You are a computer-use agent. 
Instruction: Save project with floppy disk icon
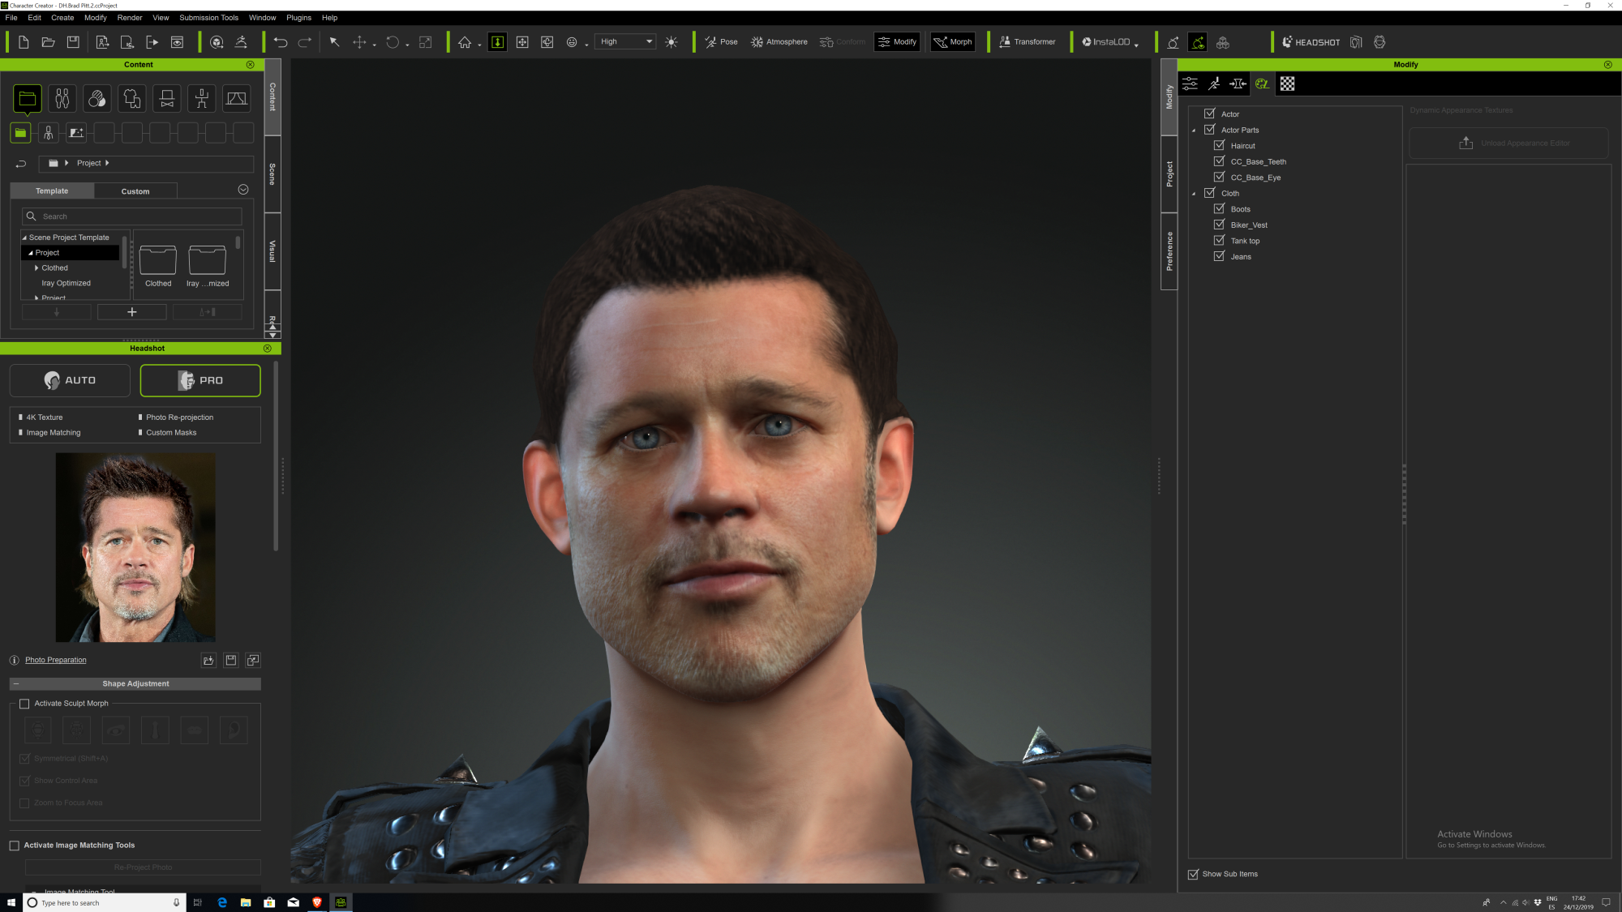[x=73, y=42]
